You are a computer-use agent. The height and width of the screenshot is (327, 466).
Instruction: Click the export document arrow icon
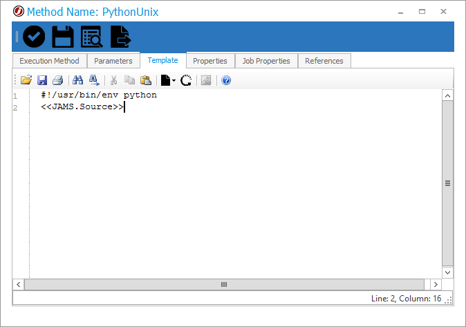[x=120, y=37]
